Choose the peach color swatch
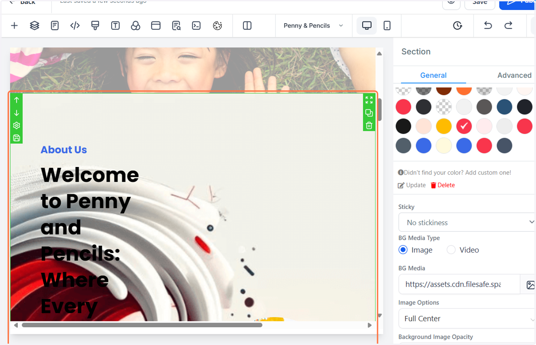This screenshot has height=345, width=536. pos(423,126)
